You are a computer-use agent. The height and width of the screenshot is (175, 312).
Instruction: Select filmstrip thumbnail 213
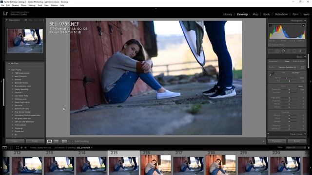click(59, 166)
